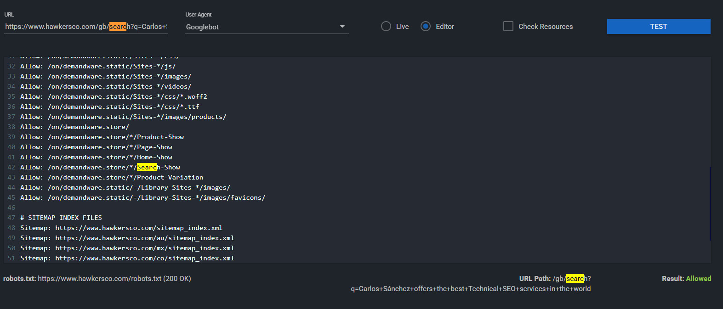The height and width of the screenshot is (309, 723).
Task: Enable the Check Resources checkbox
Action: click(508, 27)
